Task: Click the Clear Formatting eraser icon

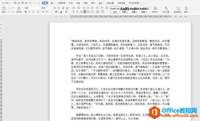Action: [63, 8]
